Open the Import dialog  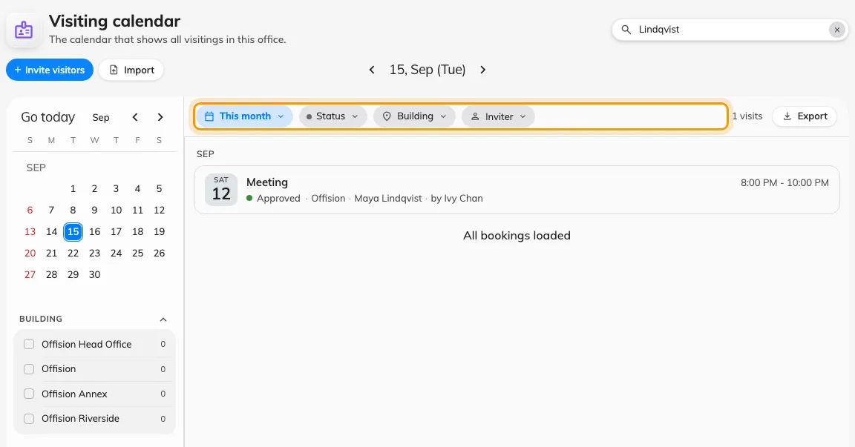click(x=131, y=70)
